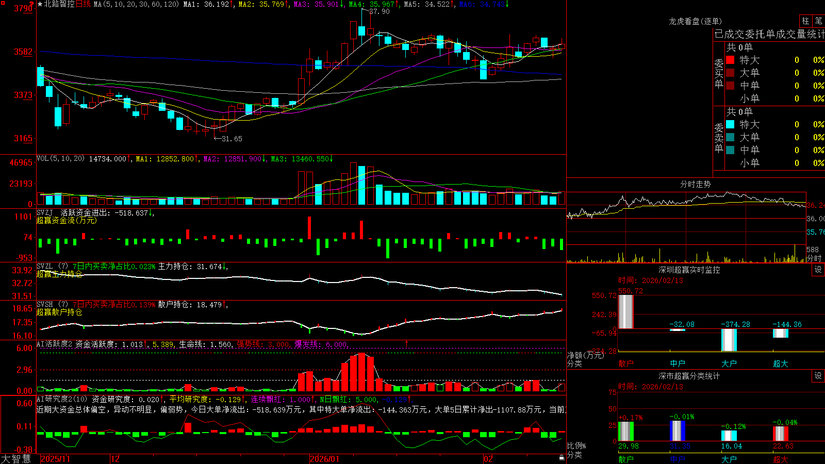825x464 pixels.
Task: Click the 2026/01 date marker on timeline
Action: [324, 459]
